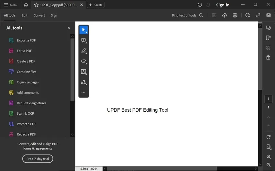Image resolution: width=275 pixels, height=171 pixels.
Task: Click the Save file floppy icon
Action: tap(214, 15)
